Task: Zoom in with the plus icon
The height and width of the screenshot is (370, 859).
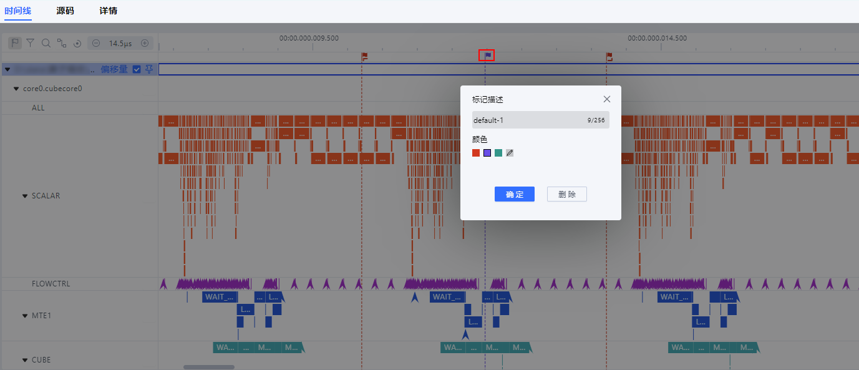Action: point(145,43)
